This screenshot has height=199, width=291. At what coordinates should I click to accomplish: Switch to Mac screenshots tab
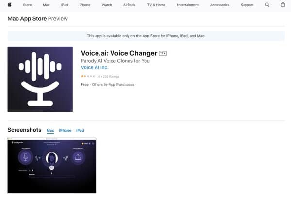tap(50, 130)
